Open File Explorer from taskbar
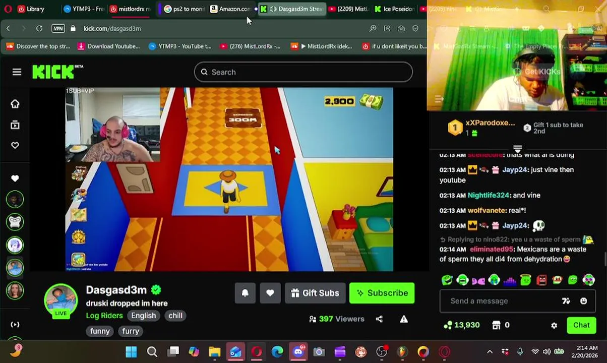 tap(215, 352)
